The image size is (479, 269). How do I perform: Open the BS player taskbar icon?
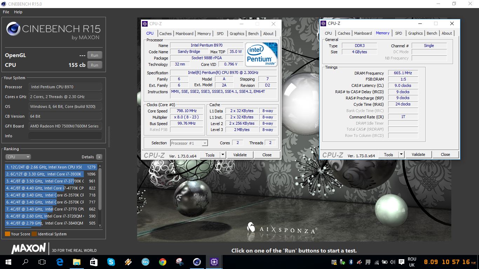(x=145, y=262)
